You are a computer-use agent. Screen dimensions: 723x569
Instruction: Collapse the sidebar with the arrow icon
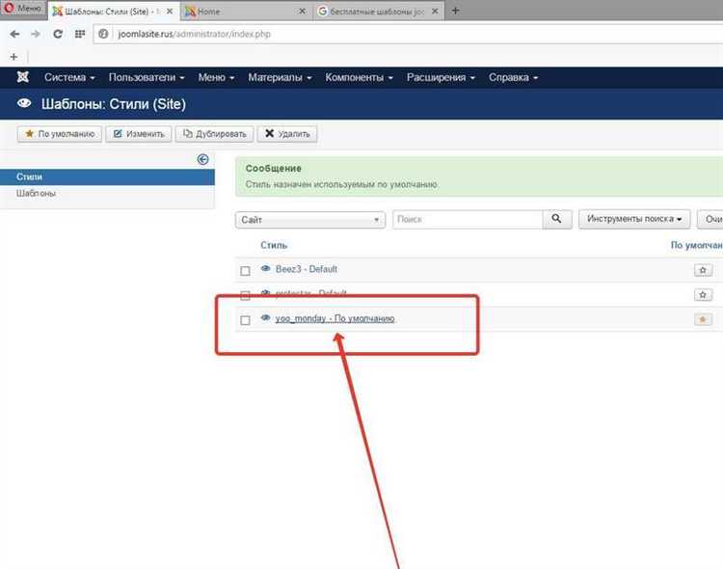point(202,159)
